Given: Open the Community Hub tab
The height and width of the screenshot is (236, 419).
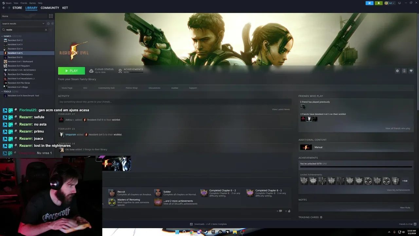Looking at the screenshot, I should coord(106,88).
